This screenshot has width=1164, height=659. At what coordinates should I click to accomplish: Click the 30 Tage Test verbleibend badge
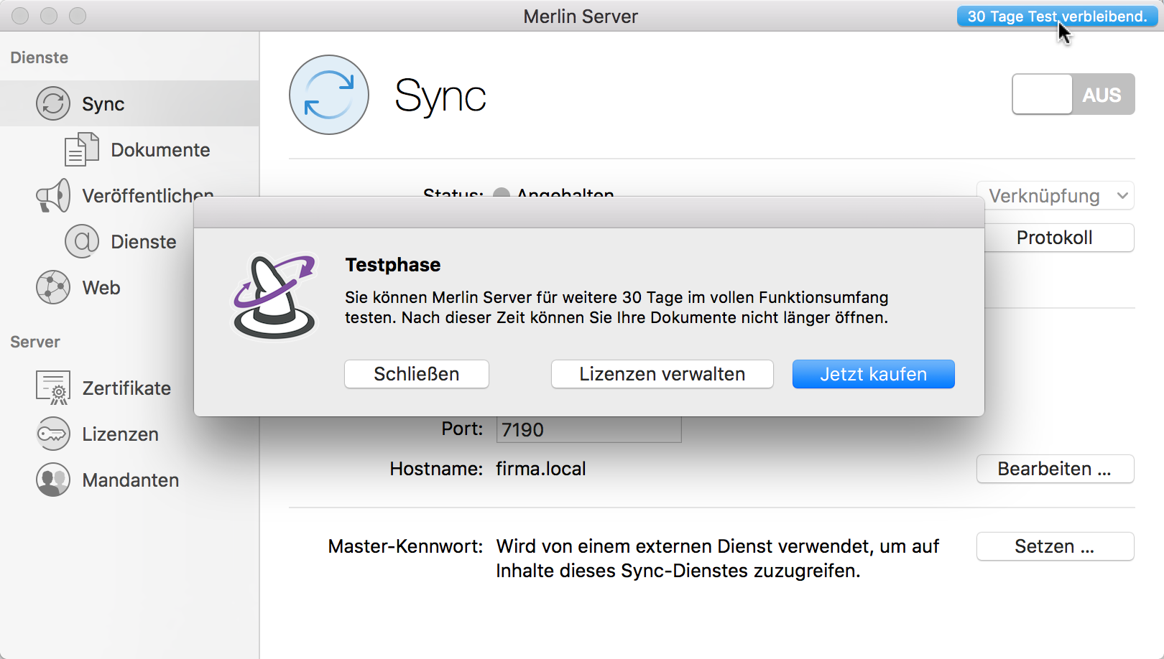[x=1057, y=17]
